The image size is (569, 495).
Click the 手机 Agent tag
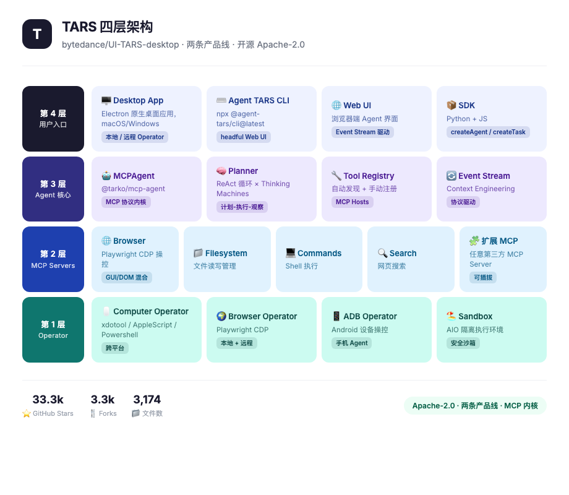tap(352, 343)
